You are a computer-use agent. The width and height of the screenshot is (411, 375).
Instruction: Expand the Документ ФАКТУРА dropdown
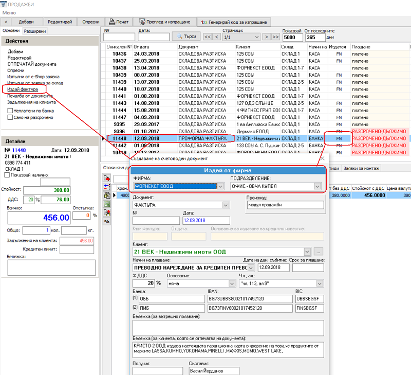[226, 205]
